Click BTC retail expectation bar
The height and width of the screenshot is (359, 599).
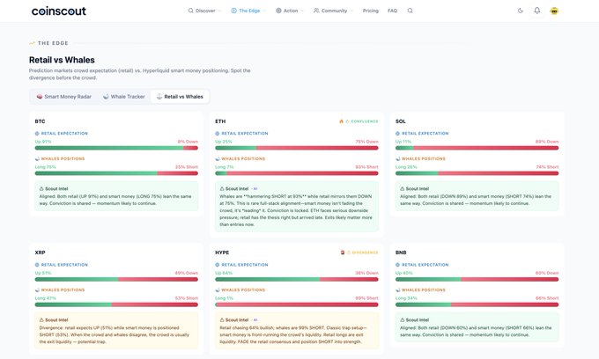116,148
